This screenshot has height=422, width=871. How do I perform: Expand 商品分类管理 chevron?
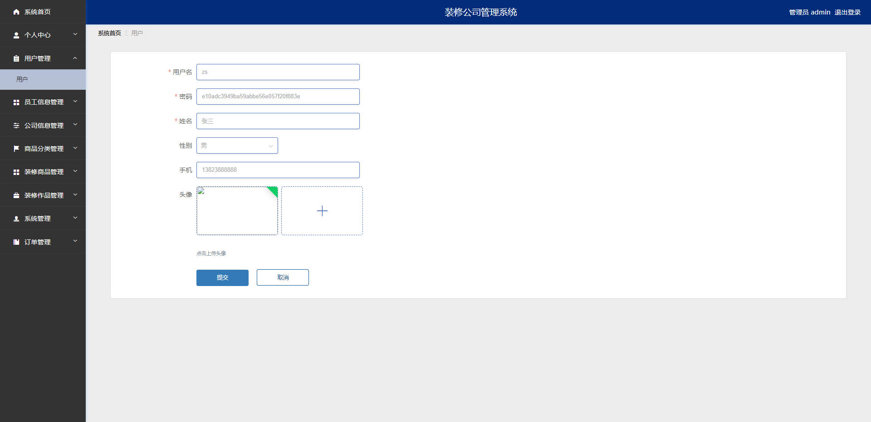click(x=75, y=148)
